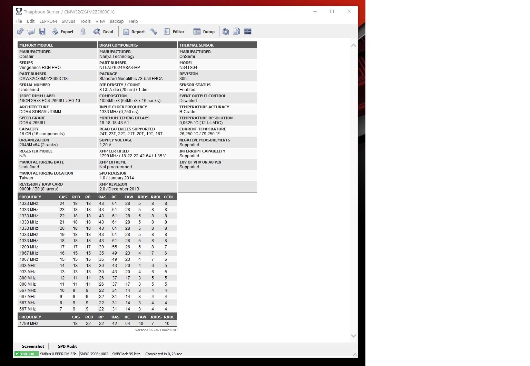
Task: Open the Edit menu
Action: 31,21
